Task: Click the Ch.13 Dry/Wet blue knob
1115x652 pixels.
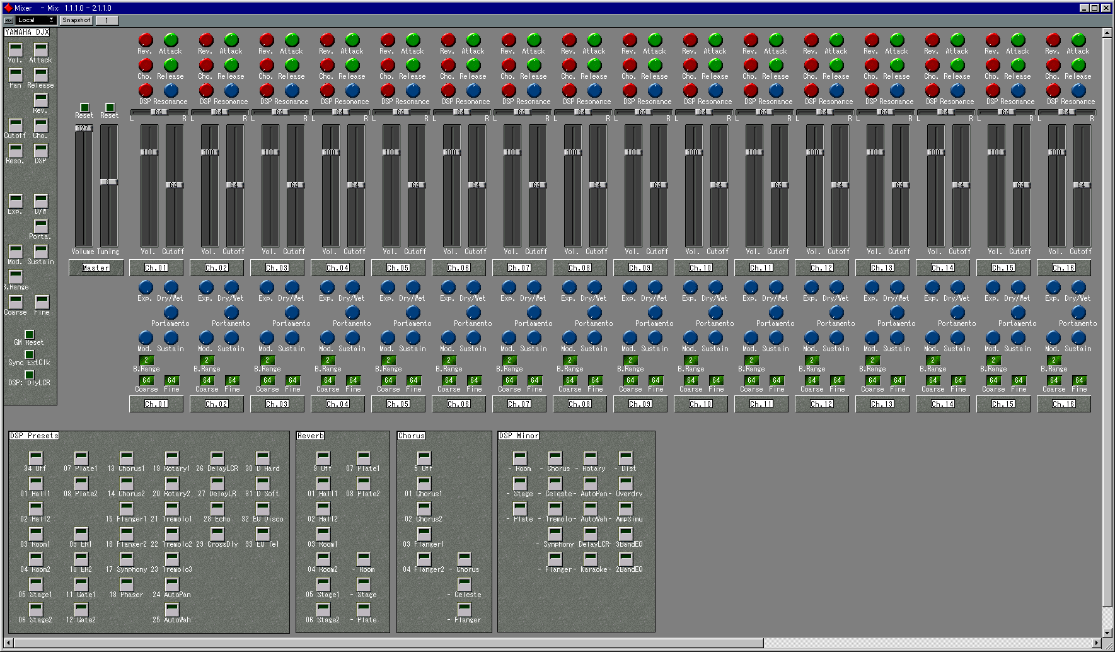Action: [x=897, y=288]
